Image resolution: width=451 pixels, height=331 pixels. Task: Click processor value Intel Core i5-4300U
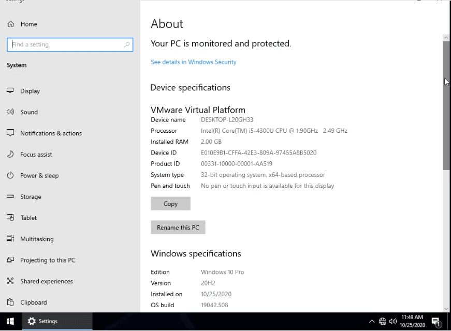274,131
